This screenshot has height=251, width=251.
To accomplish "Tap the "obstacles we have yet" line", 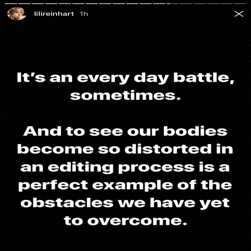I will (125, 203).
